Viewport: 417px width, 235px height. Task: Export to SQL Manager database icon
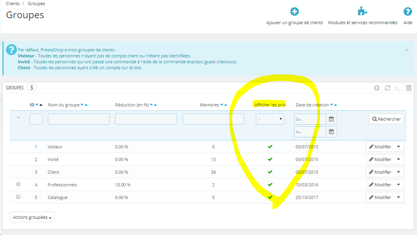409,88
